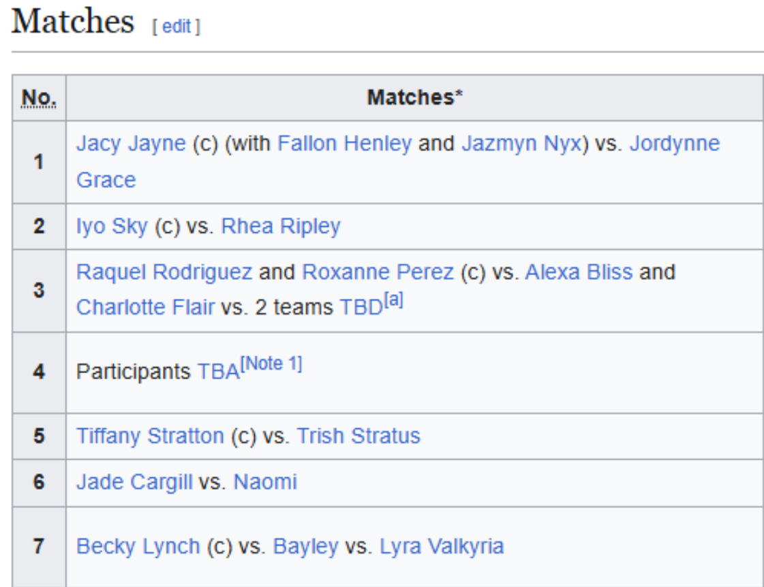Follow the Trish Stratus link
The width and height of the screenshot is (764, 587).
tap(358, 436)
